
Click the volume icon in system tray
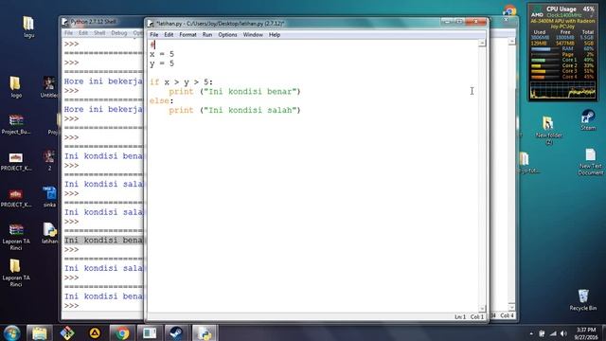tap(563, 333)
